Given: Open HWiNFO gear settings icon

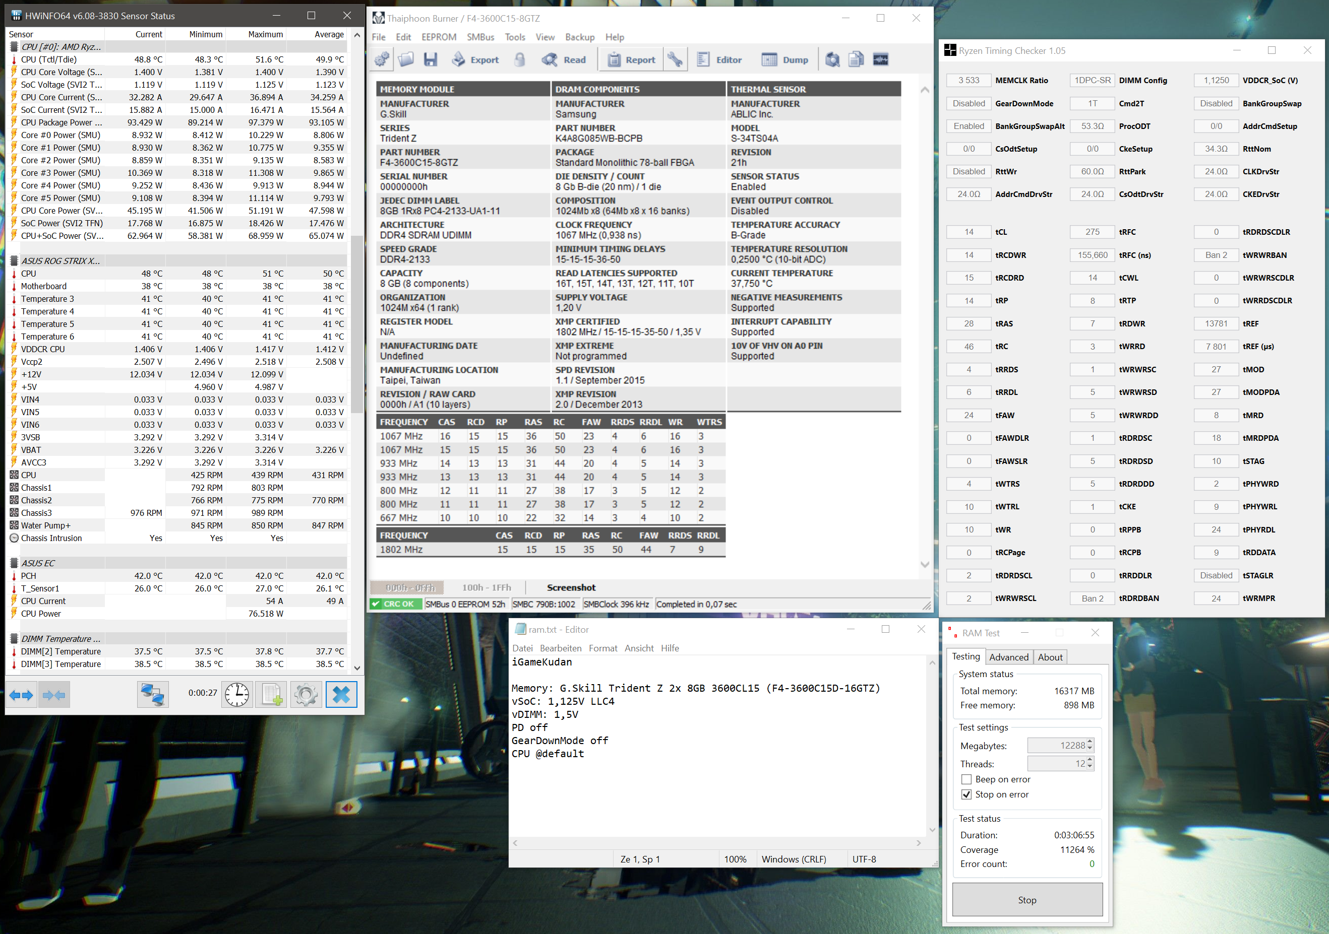Looking at the screenshot, I should click(x=306, y=694).
